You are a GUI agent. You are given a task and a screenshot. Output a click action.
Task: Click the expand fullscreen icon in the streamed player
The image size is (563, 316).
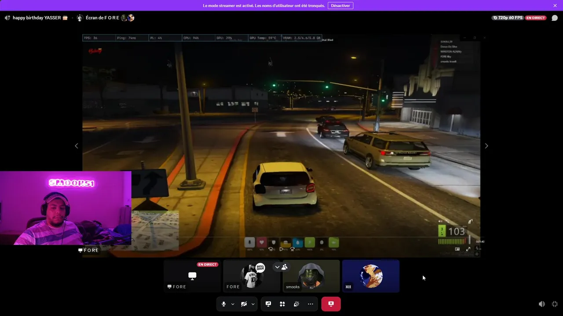coord(468,249)
